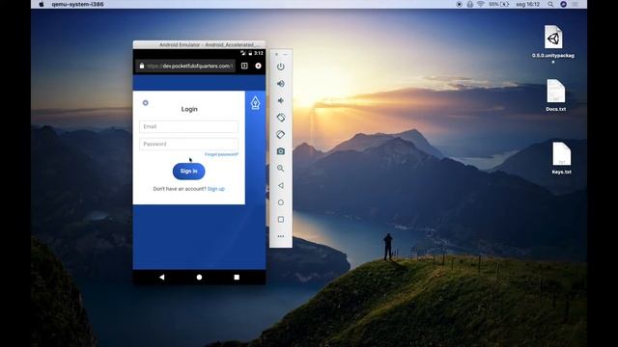The height and width of the screenshot is (347, 618).
Task: Rotate emulator left using upper rotate icon
Action: tap(281, 118)
